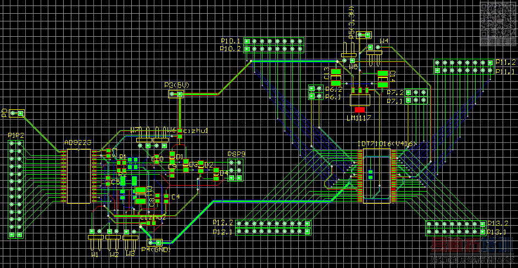The width and height of the screenshot is (518, 268).
Task: Click the D4 diode label
Action: (224, 173)
